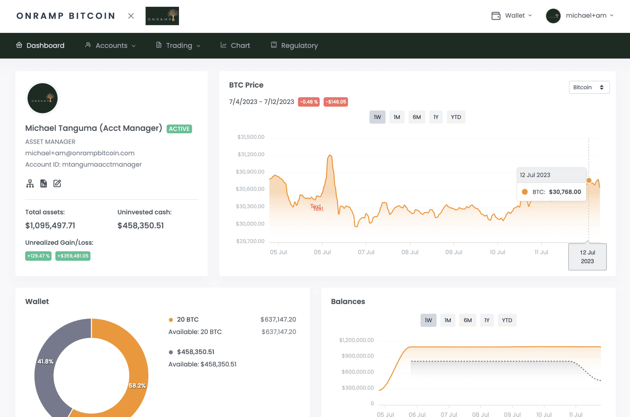Image resolution: width=630 pixels, height=417 pixels.
Task: Select YTD range on BTC Price chart
Action: (x=456, y=117)
